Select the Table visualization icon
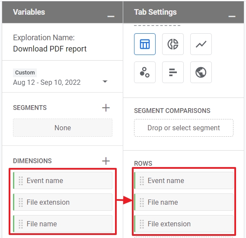 (x=145, y=44)
